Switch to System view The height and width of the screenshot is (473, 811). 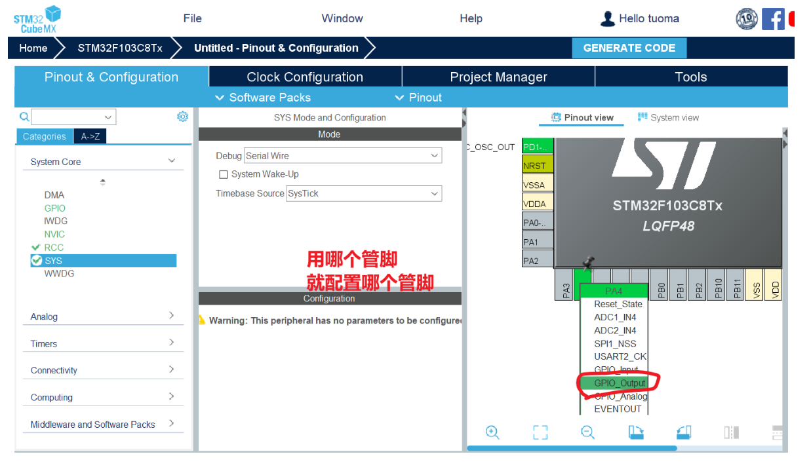coord(668,117)
